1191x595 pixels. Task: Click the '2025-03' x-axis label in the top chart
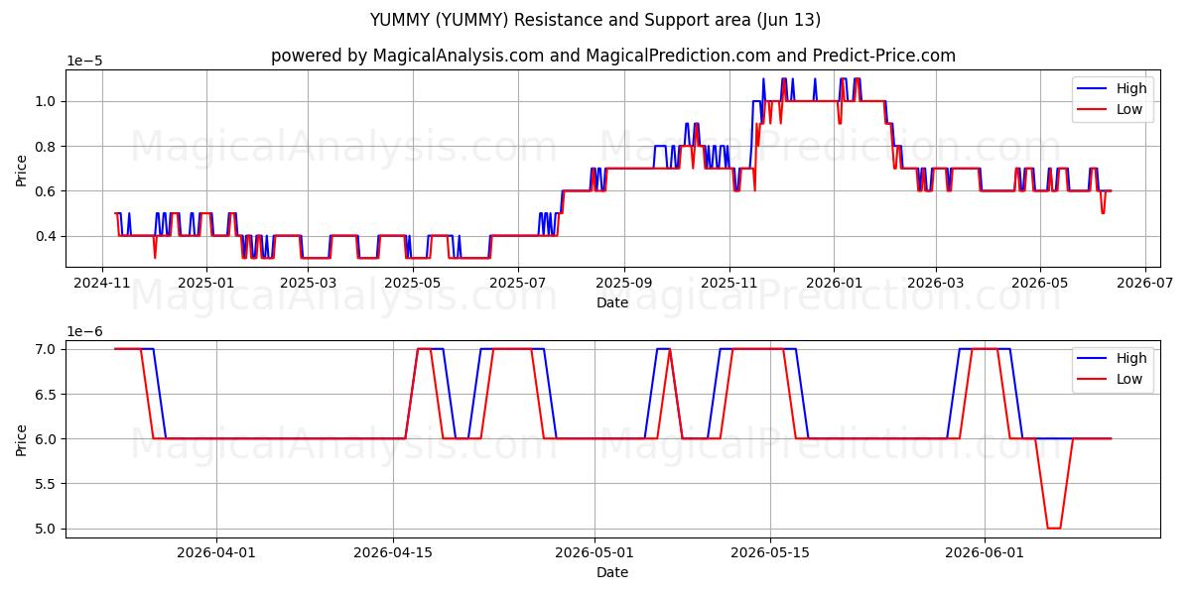(308, 283)
